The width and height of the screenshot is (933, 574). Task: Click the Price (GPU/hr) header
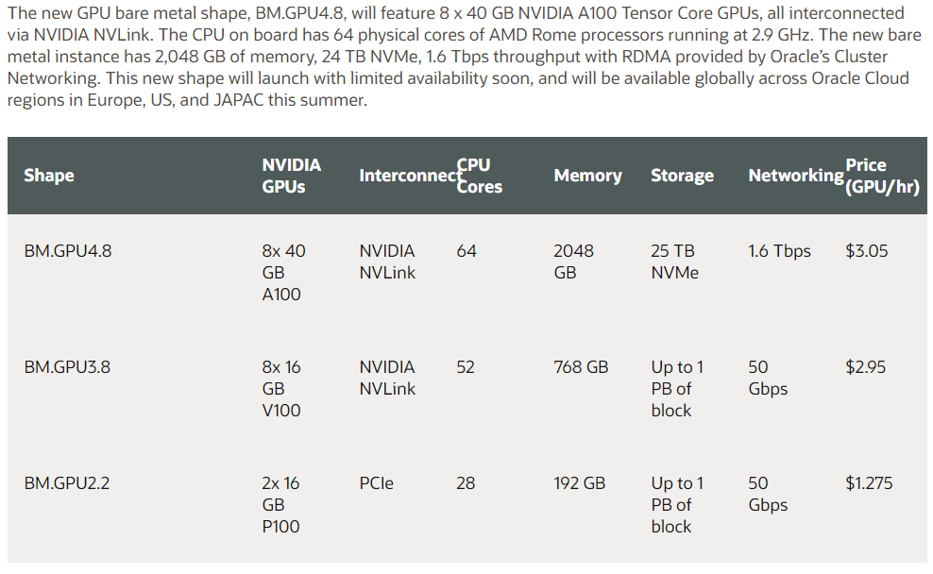pos(882,176)
